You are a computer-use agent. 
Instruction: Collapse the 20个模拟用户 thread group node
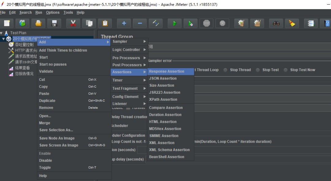click(3, 39)
